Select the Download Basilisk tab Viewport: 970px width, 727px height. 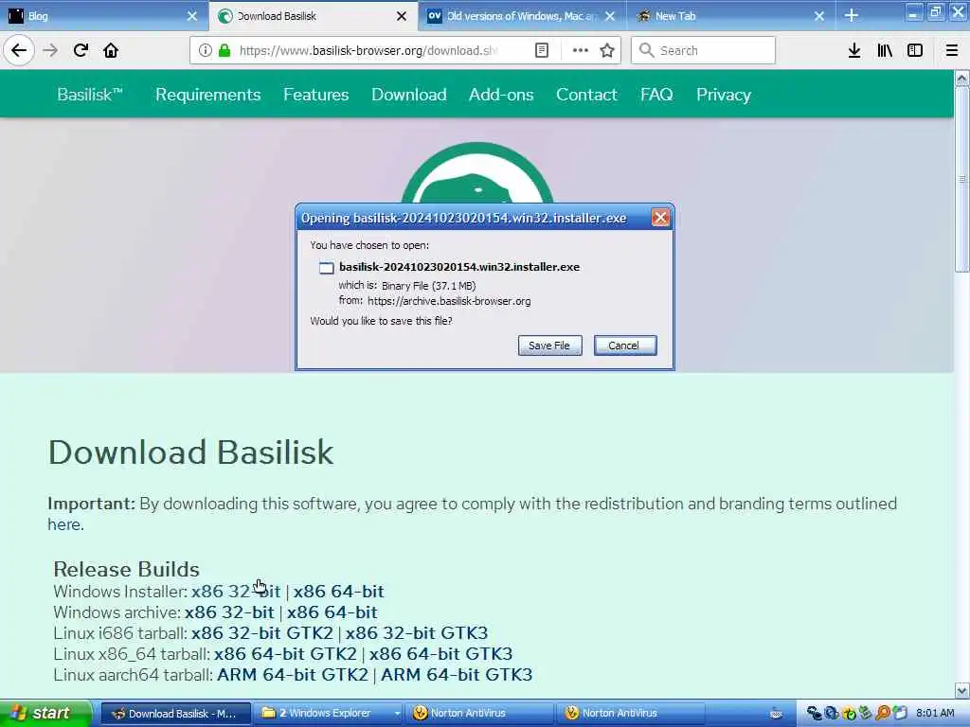313,16
